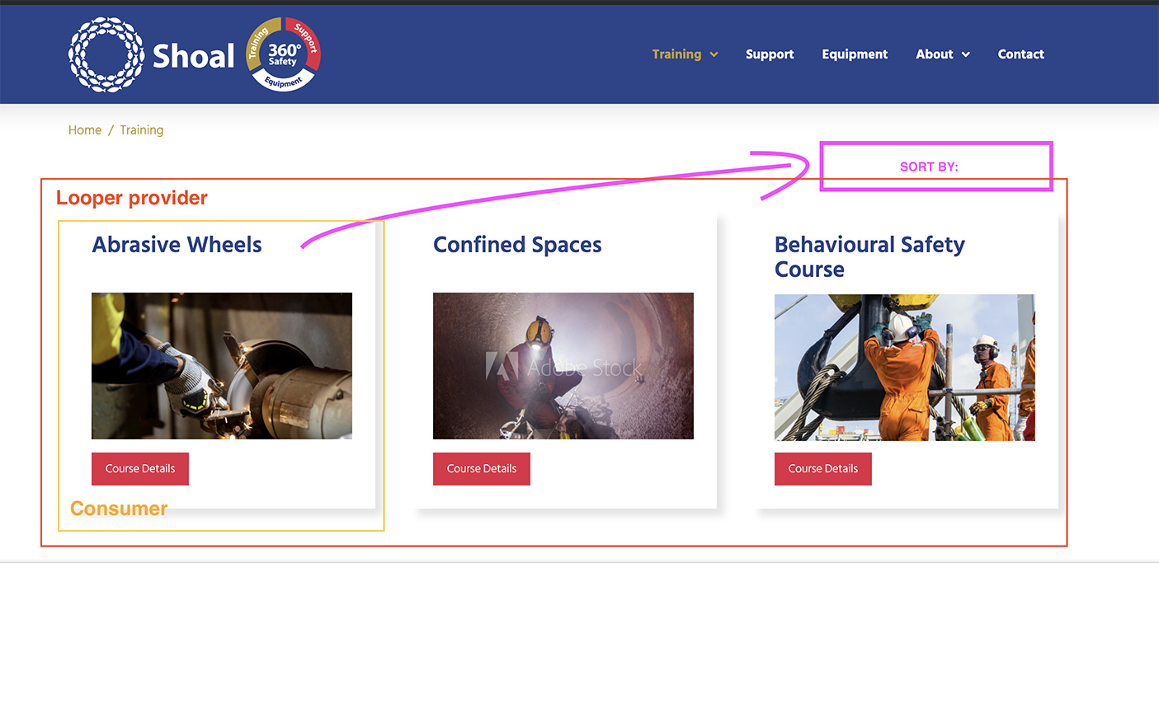Open the Confined Spaces course title
Image resolution: width=1159 pixels, height=713 pixels.
pos(517,245)
